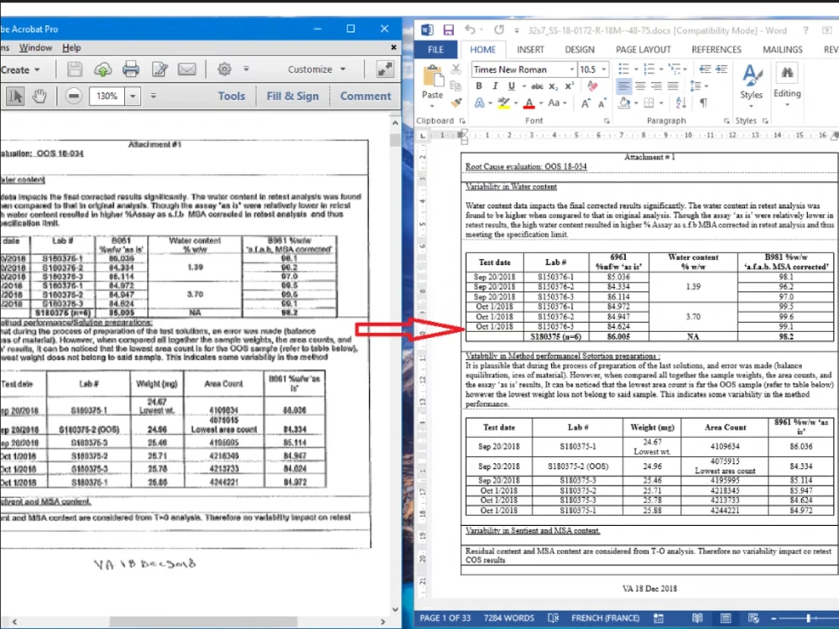This screenshot has width=839, height=629.
Task: Undo the last action in Word
Action: coord(470,30)
